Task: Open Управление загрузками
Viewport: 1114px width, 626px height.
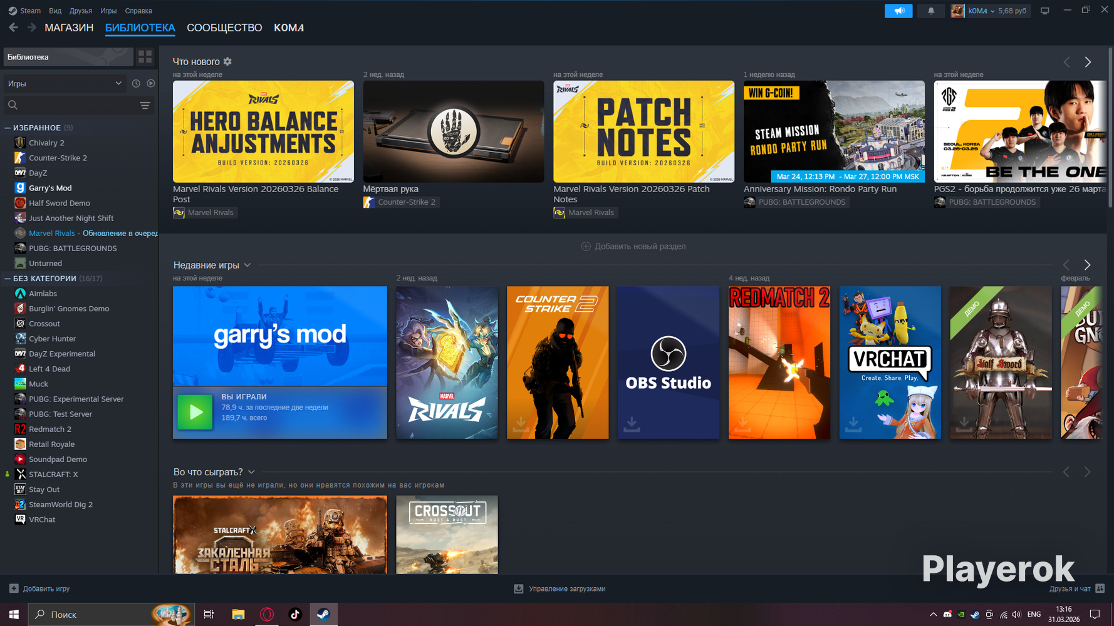Action: 560,588
